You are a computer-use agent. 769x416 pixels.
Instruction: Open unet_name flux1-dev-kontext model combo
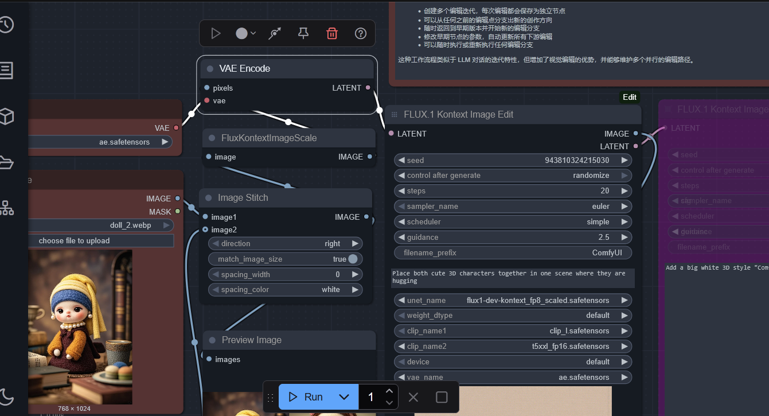513,300
